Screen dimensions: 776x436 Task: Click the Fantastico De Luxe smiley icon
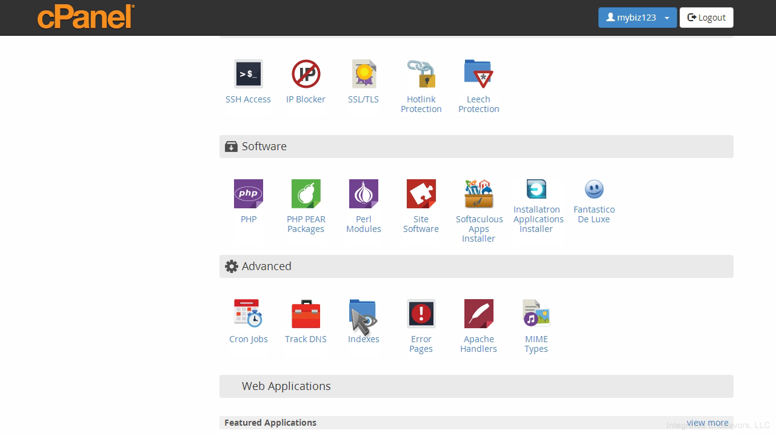coord(594,190)
